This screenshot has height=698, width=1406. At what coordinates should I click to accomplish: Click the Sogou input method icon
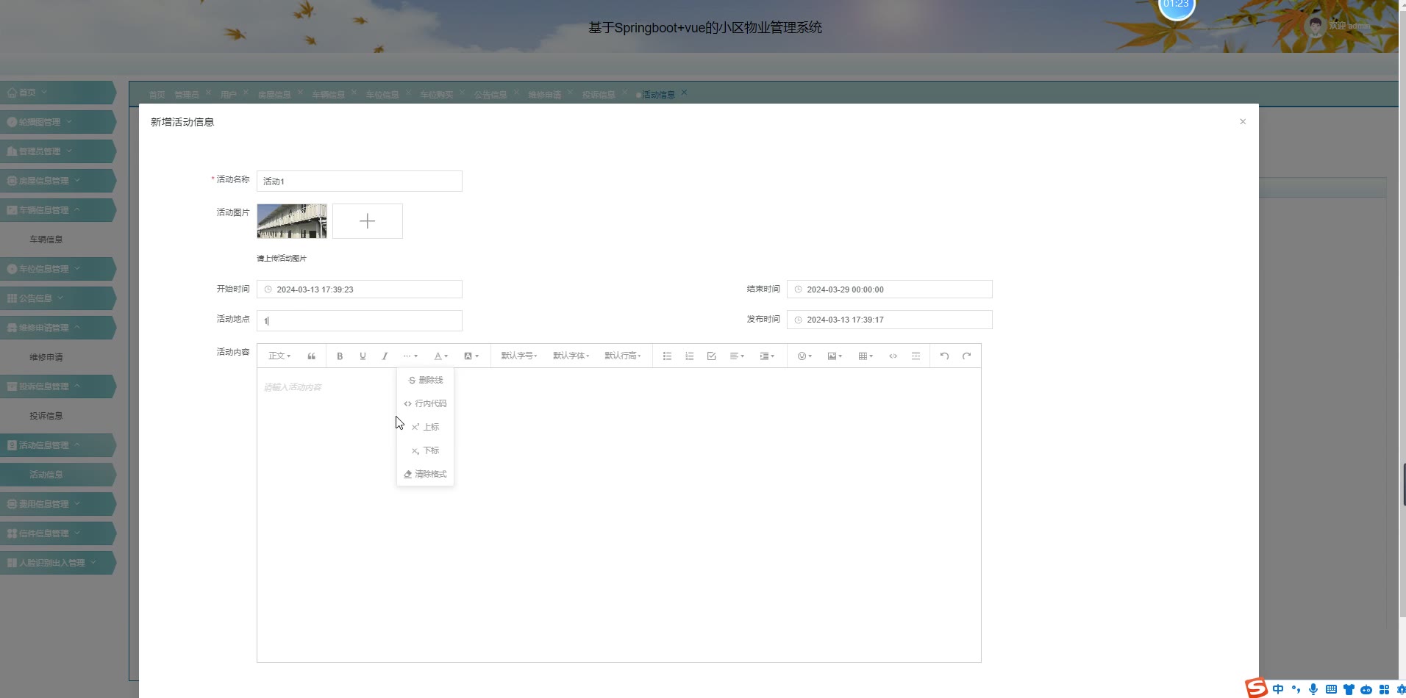coord(1256,688)
